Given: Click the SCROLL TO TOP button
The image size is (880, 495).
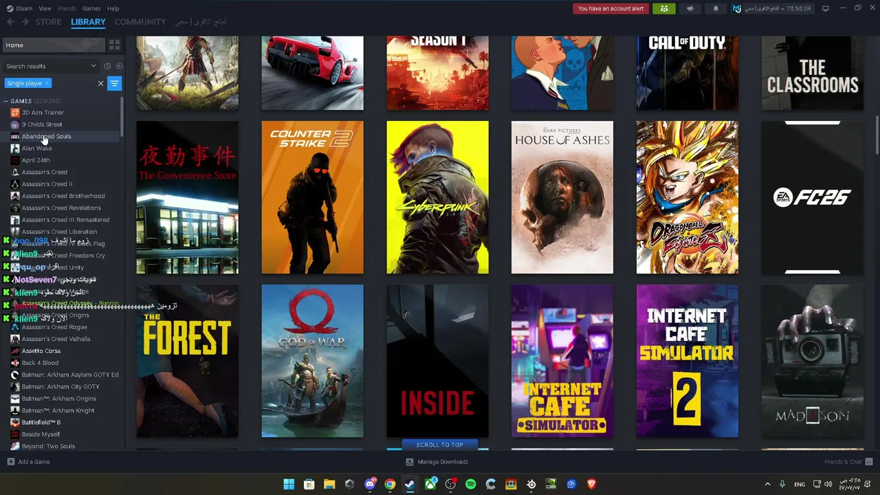Looking at the screenshot, I should click(439, 445).
